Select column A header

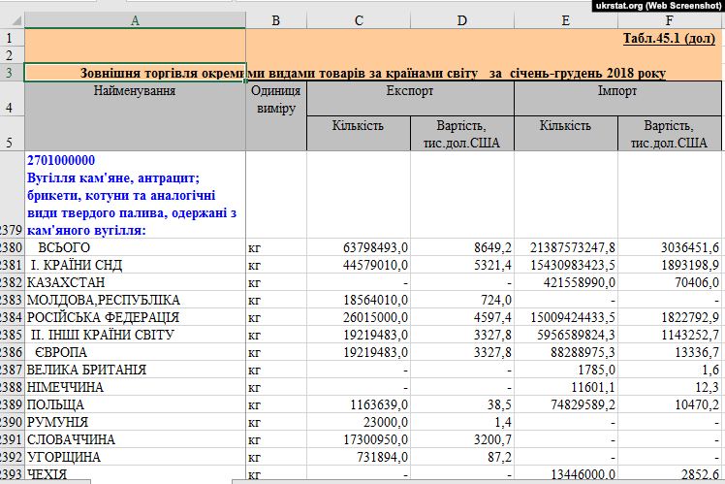click(x=135, y=20)
